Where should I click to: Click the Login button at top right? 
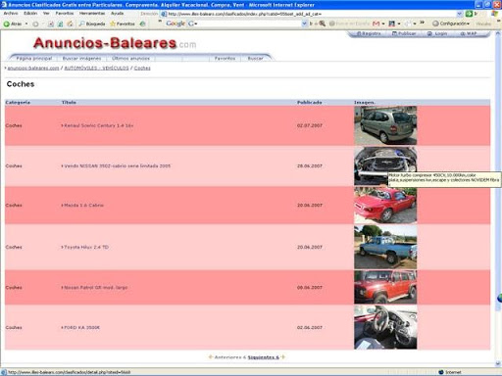[437, 33]
